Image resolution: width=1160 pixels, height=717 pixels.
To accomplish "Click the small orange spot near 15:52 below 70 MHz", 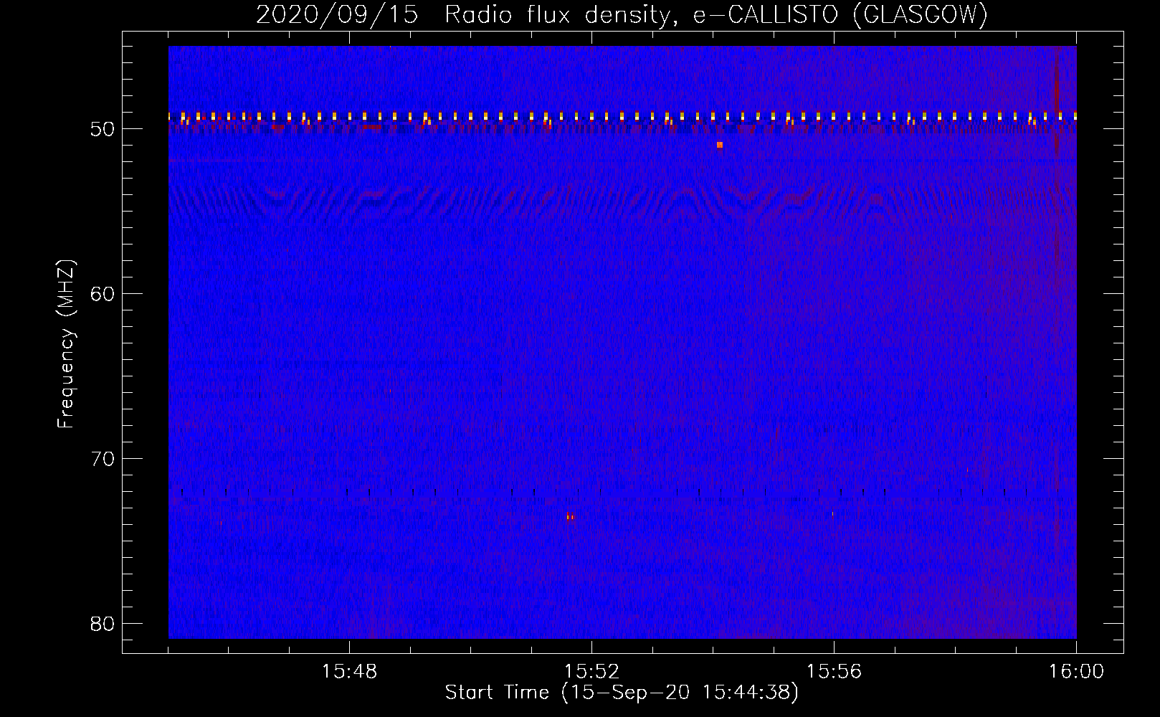I will [571, 516].
